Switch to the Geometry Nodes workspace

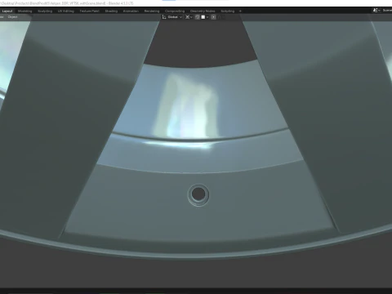203,11
